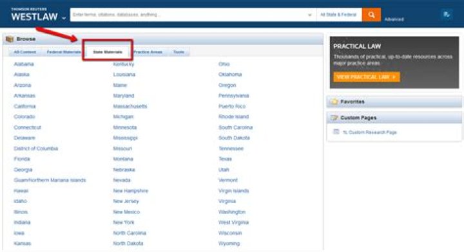The height and width of the screenshot is (252, 464).
Task: Open Guam/Northern Mariana Islands link
Action: pos(50,180)
